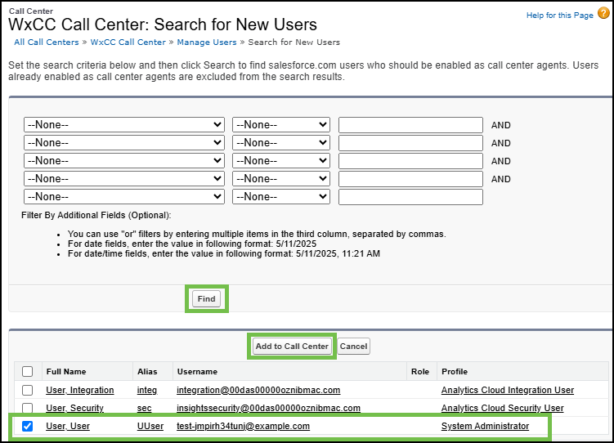Open fifth row field dropdown
The width and height of the screenshot is (614, 443).
coord(124,197)
